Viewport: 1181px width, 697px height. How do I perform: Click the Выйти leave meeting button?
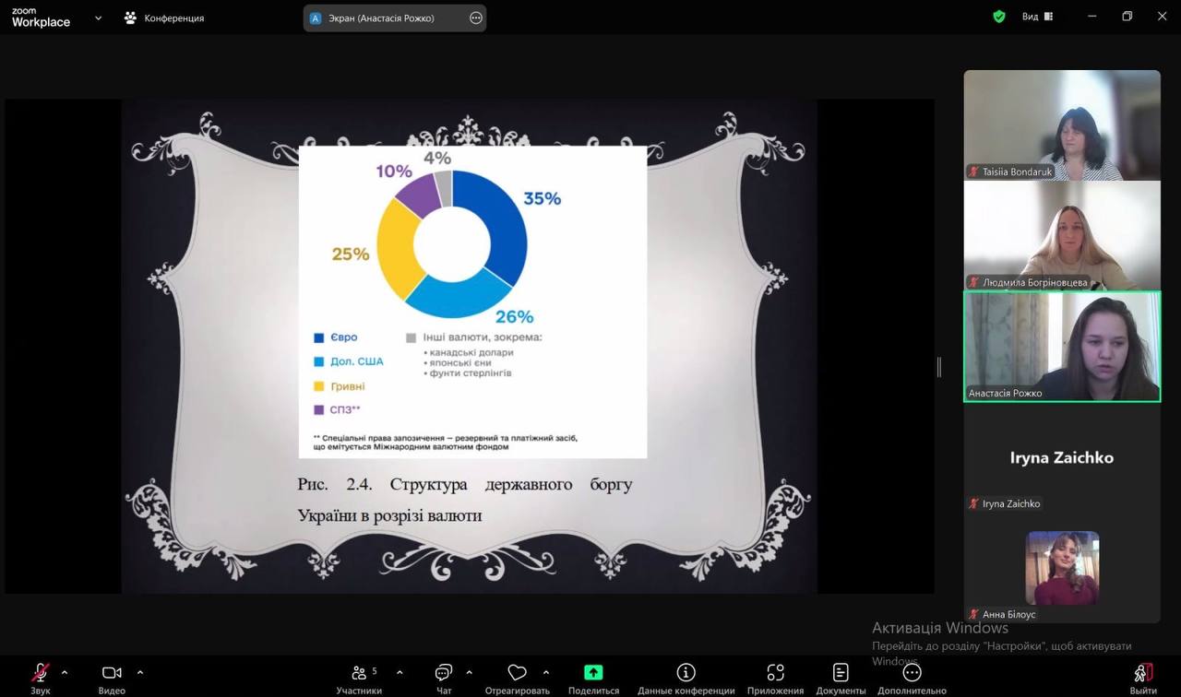1143,673
